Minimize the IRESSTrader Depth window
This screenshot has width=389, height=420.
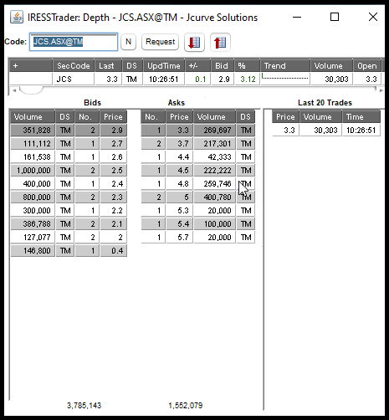click(x=297, y=17)
